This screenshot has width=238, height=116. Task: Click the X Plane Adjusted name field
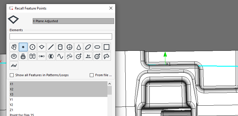73,21
